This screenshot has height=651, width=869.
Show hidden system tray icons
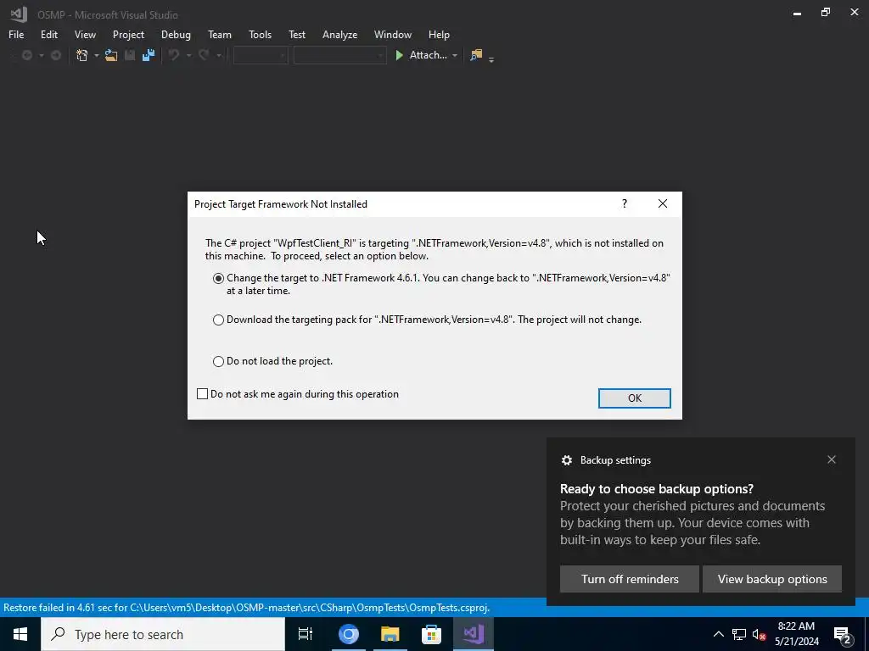(x=718, y=634)
